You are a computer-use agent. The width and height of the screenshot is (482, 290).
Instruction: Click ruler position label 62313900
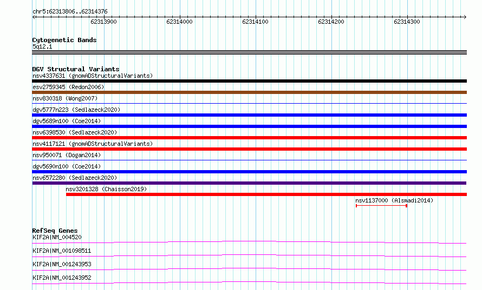(103, 22)
